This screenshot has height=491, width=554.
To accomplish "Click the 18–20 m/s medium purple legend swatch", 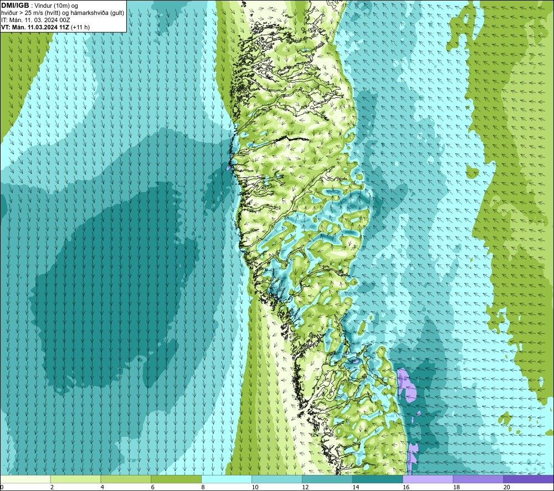I will click(478, 479).
